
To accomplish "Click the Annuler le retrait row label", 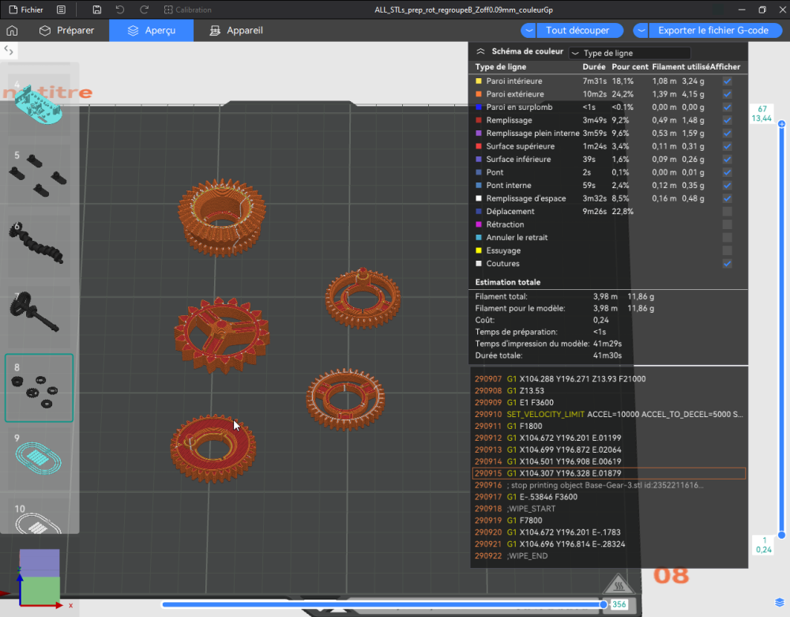I will (x=517, y=238).
